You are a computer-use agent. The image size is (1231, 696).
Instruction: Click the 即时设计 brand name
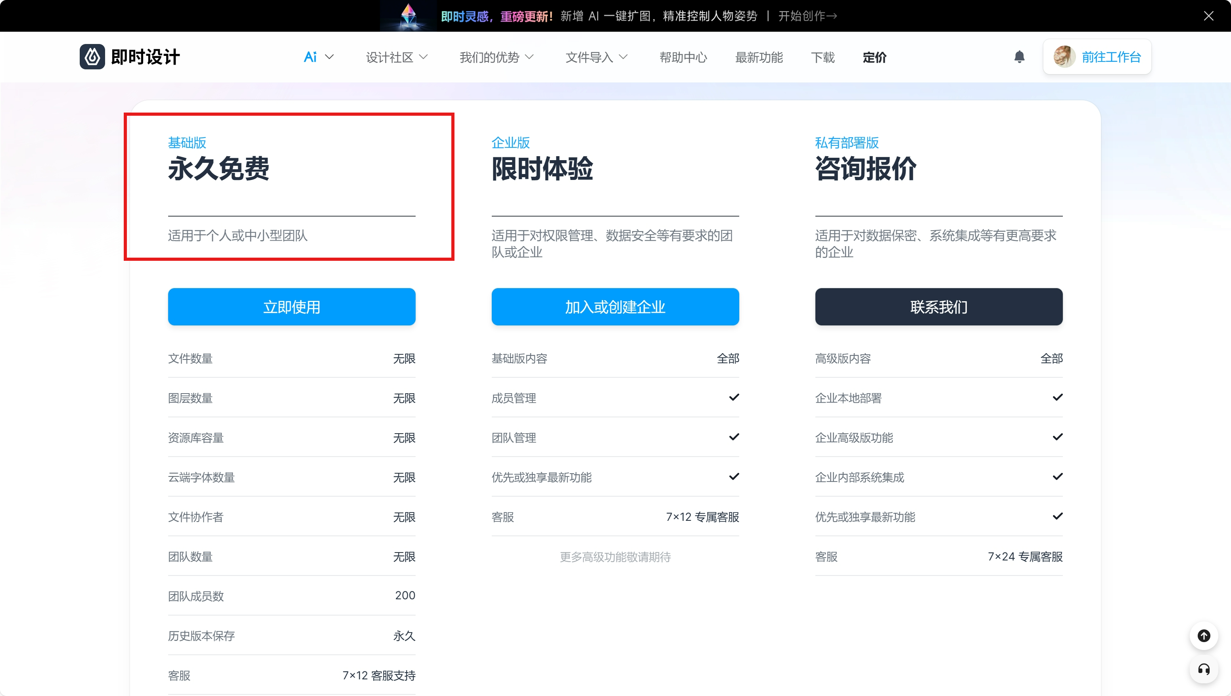pyautogui.click(x=146, y=57)
